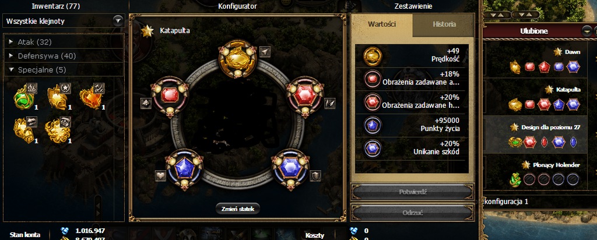Toggle the favorite star for Dawn
597x240 pixels.
tap(558, 52)
